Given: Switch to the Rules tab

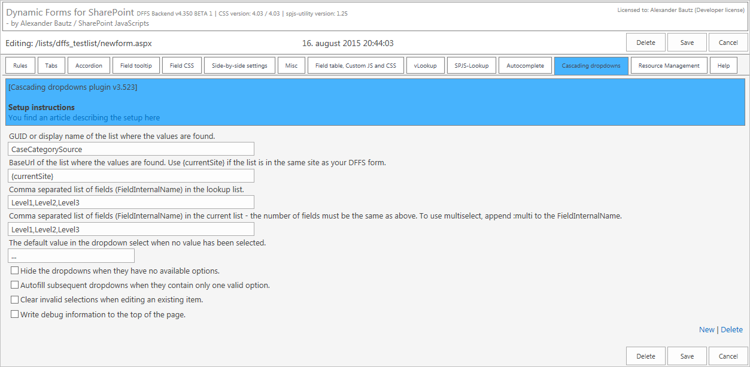Looking at the screenshot, I should pyautogui.click(x=20, y=65).
